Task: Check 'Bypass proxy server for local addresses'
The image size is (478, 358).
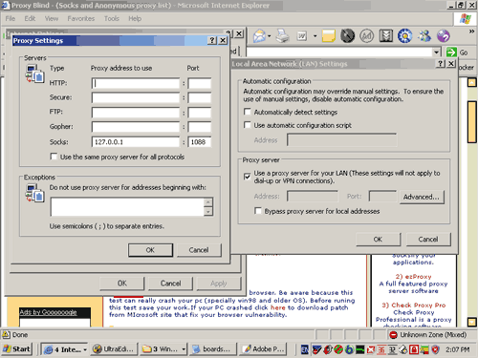Action: pyautogui.click(x=258, y=211)
